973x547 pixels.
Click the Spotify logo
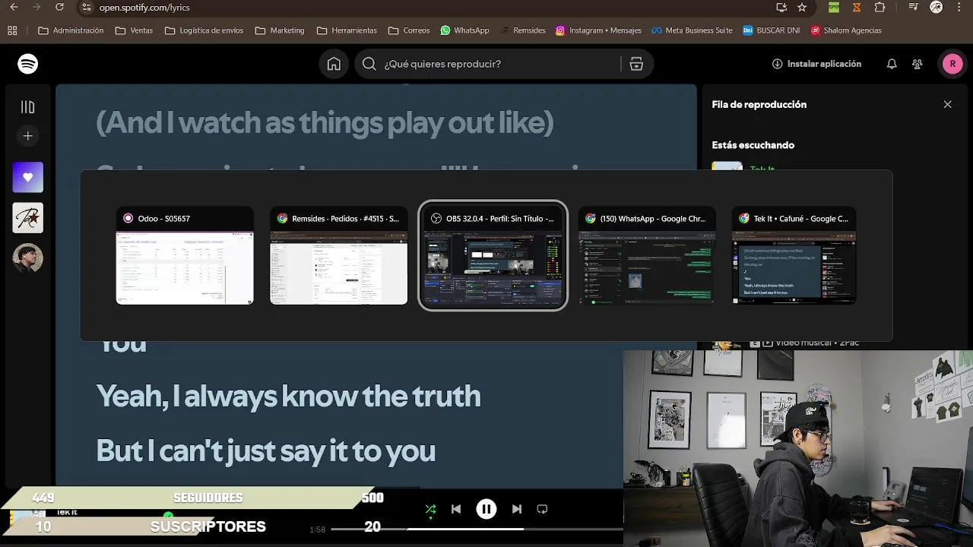pyautogui.click(x=28, y=64)
